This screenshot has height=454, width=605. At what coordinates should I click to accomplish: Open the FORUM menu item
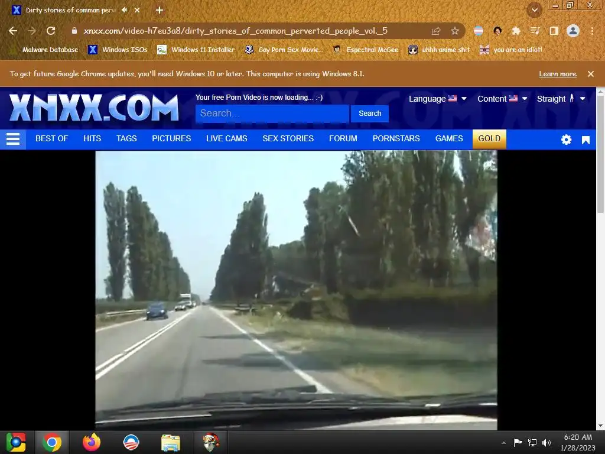(343, 138)
